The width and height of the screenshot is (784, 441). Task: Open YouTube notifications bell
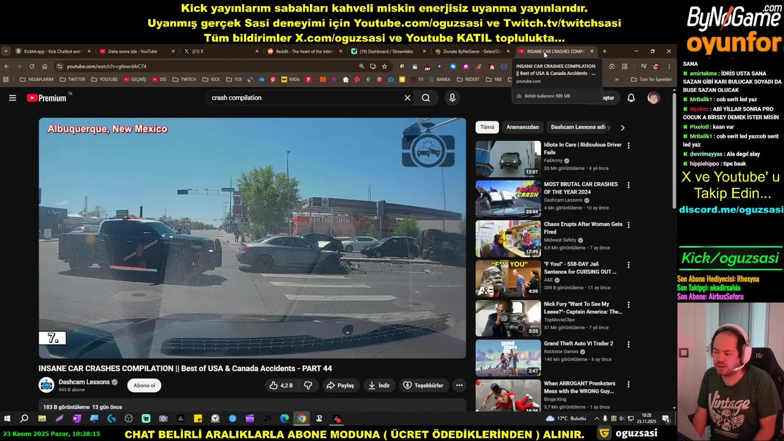coord(631,98)
